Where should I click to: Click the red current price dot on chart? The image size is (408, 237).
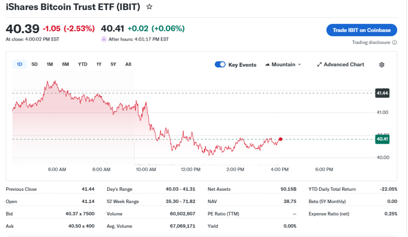point(280,139)
